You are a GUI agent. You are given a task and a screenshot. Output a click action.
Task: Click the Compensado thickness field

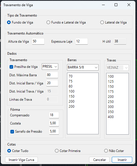click(x=54, y=115)
